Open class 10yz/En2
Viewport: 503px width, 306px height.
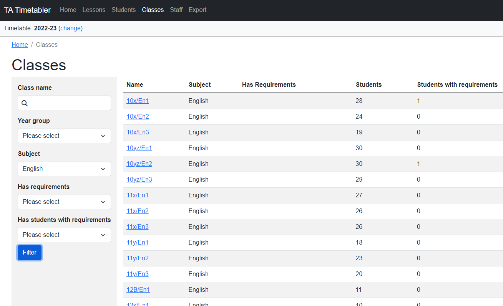pos(139,164)
